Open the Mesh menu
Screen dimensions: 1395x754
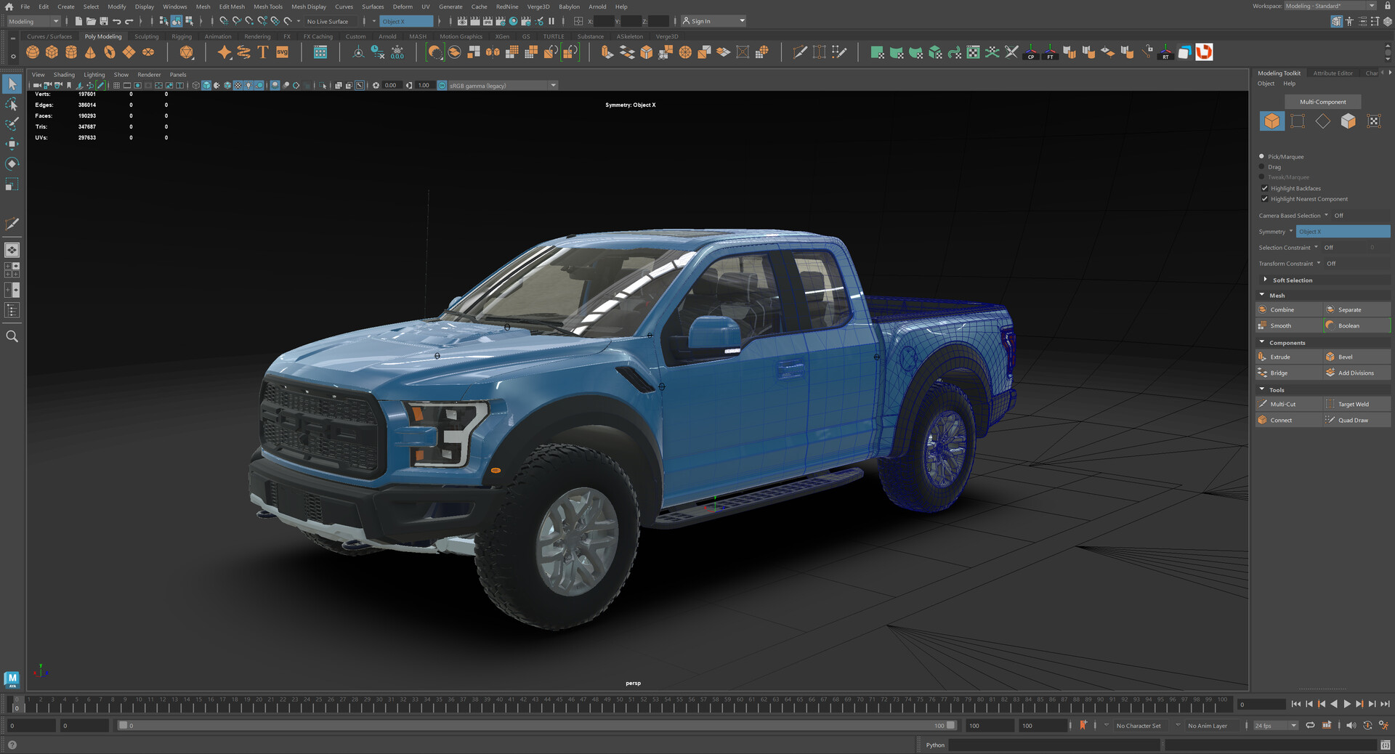click(x=203, y=7)
